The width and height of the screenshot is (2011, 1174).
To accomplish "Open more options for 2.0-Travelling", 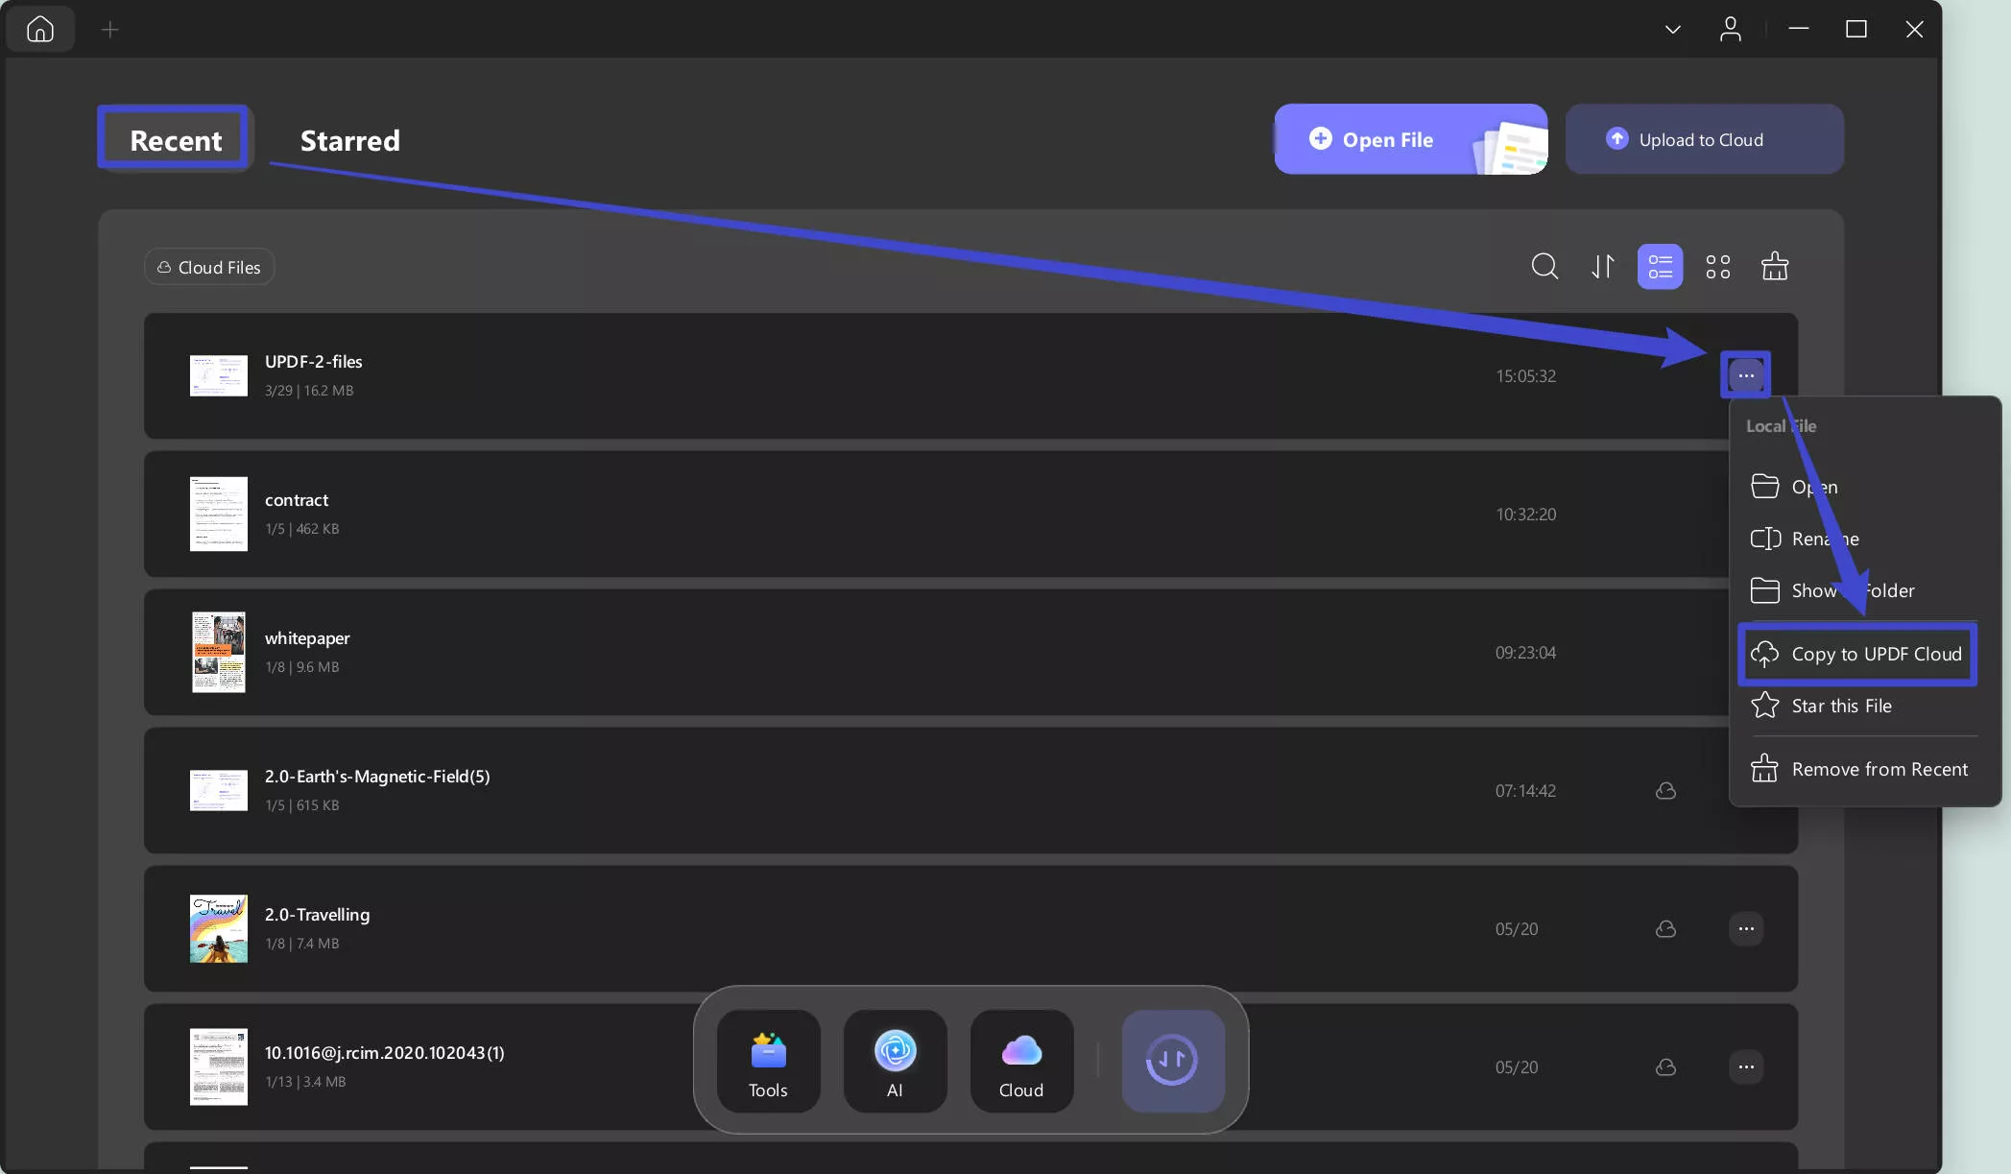I will point(1745,928).
